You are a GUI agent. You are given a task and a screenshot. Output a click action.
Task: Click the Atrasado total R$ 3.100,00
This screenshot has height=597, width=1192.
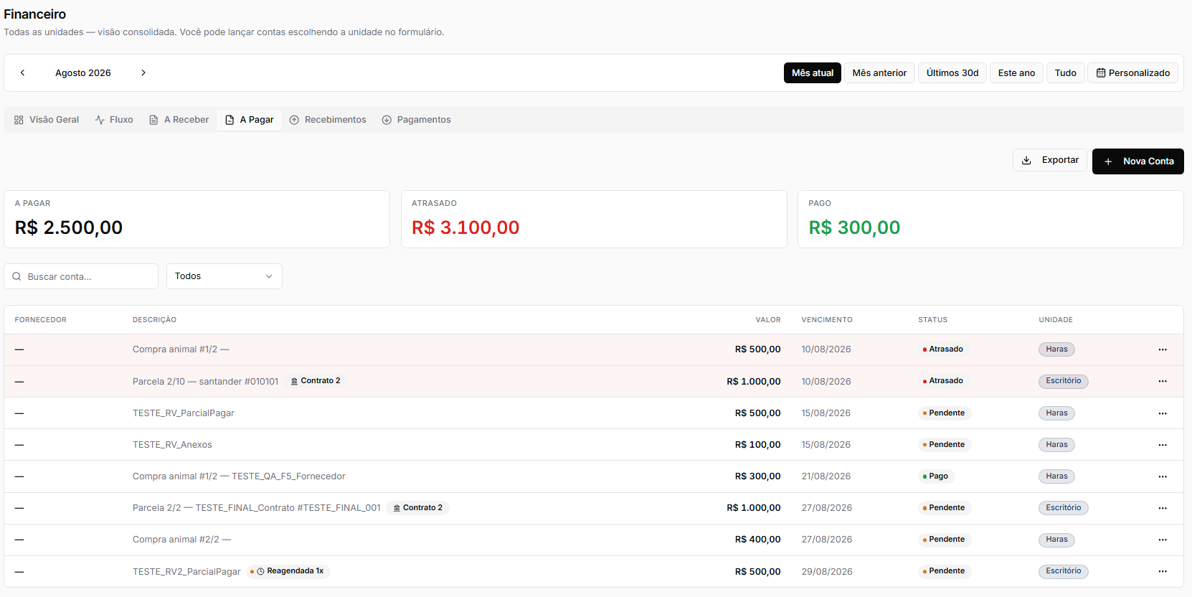465,227
